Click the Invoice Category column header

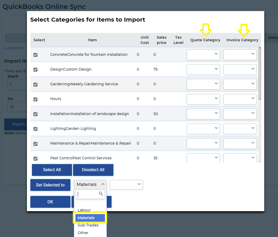[x=242, y=40]
